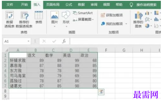Select the cell with name 轩辕求败
Image resolution: width=163 pixels, height=103 pixels.
pyautogui.click(x=18, y=60)
